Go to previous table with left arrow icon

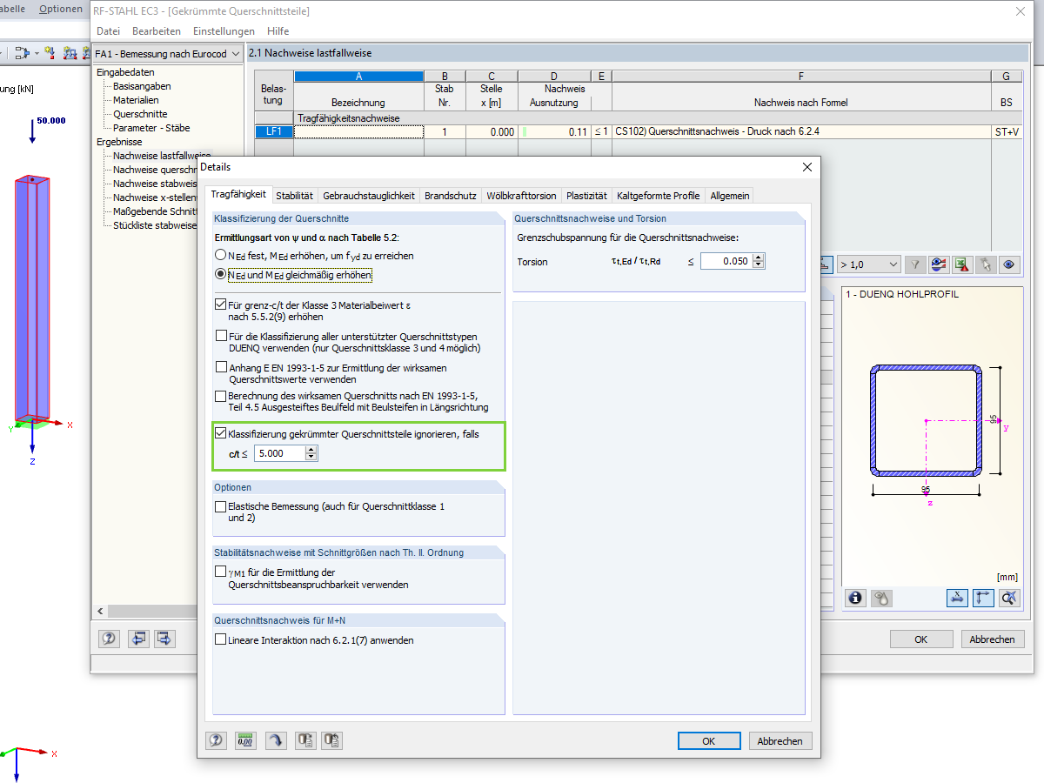point(138,639)
